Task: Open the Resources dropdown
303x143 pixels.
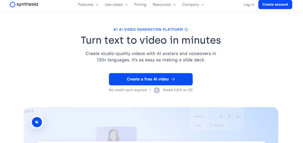Action: (164, 5)
